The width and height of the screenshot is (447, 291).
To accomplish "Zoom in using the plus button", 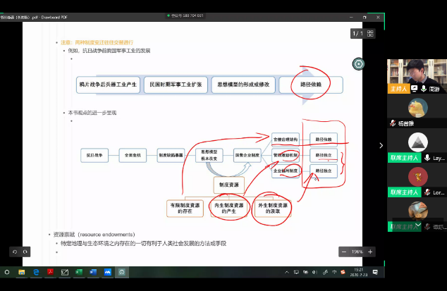I will tap(371, 252).
